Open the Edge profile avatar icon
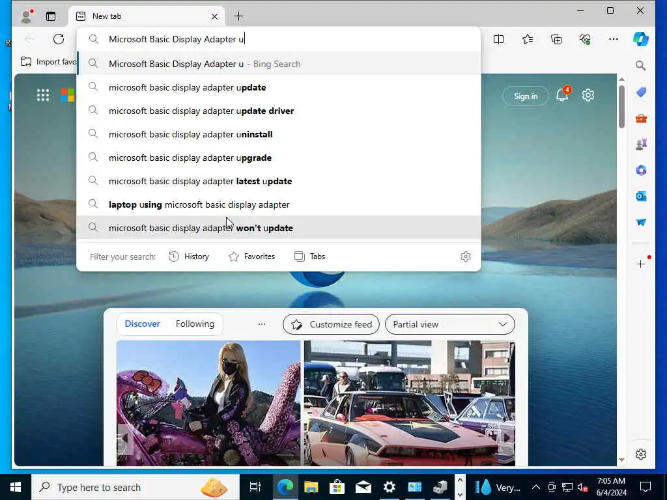This screenshot has width=667, height=500. click(x=26, y=16)
